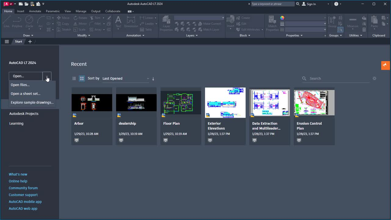Click the orange announcements flag icon
This screenshot has height=220, width=391.
[x=386, y=65]
